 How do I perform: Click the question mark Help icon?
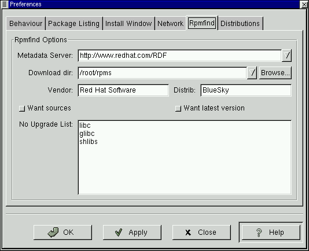pyautogui.click(x=259, y=232)
